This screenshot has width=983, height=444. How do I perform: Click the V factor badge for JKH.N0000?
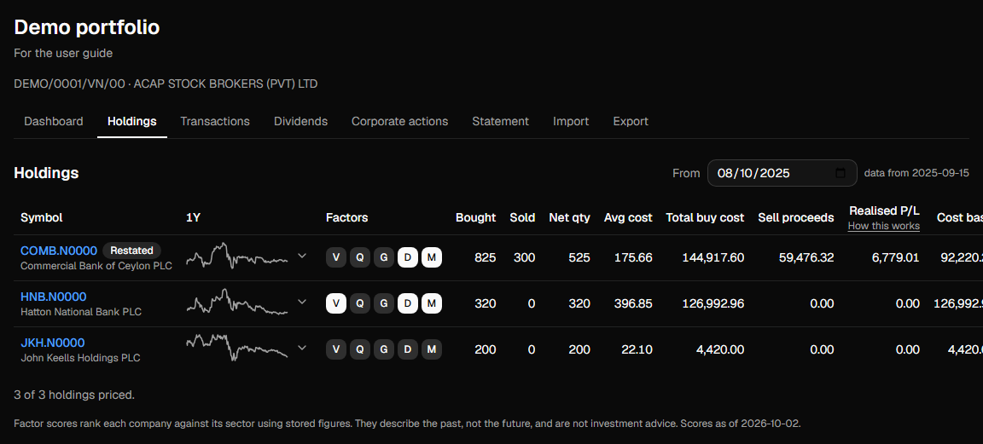[336, 349]
